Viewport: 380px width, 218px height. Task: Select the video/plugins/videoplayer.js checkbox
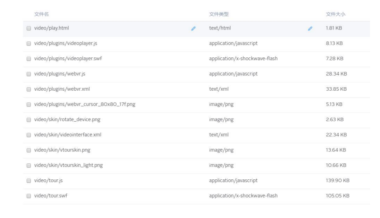coord(29,43)
